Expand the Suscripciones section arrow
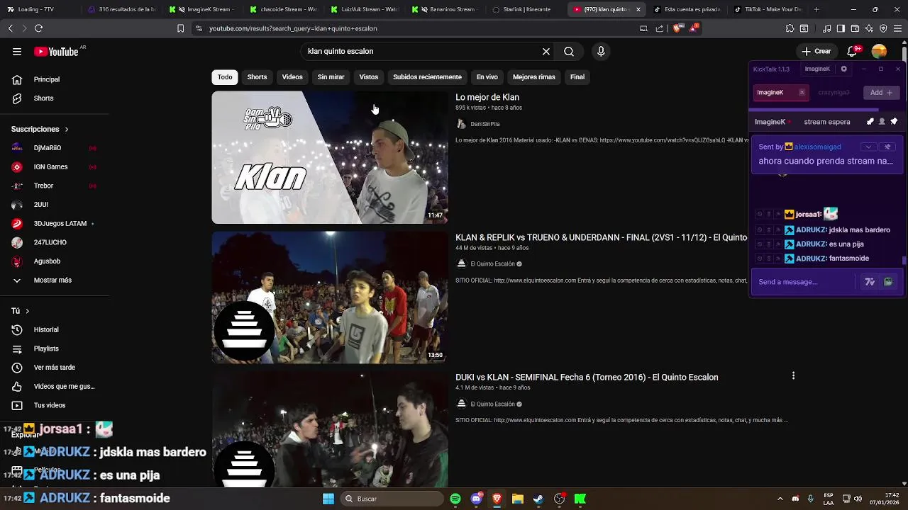 click(x=67, y=129)
